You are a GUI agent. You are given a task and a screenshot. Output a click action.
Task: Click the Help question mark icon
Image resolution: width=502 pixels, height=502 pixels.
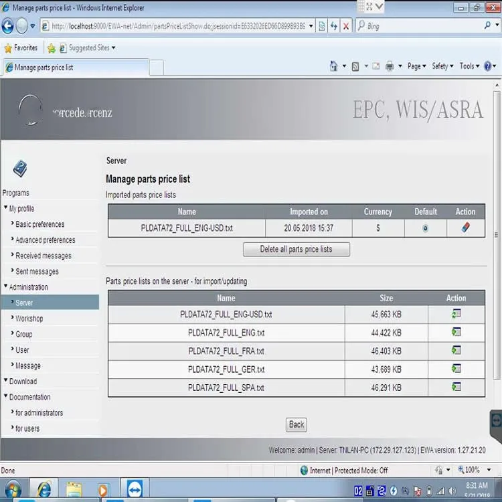[487, 66]
